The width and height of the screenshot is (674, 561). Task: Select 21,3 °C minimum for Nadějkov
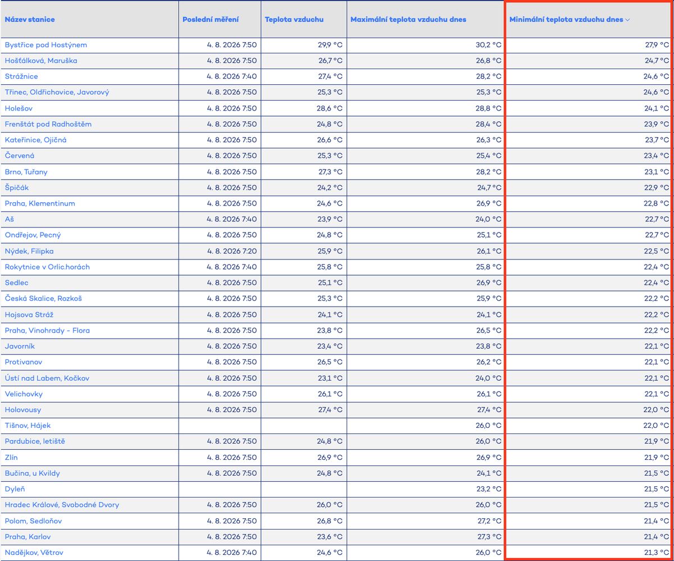click(656, 553)
